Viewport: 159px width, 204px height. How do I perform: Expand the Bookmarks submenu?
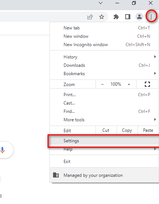[104, 74]
